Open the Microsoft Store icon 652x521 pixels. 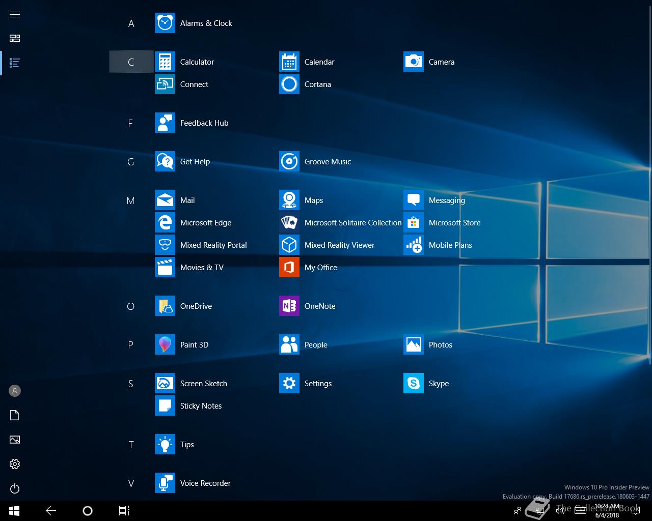pos(413,223)
